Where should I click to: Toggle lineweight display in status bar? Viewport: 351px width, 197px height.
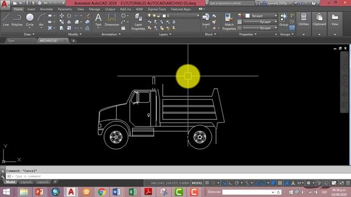click(x=273, y=183)
